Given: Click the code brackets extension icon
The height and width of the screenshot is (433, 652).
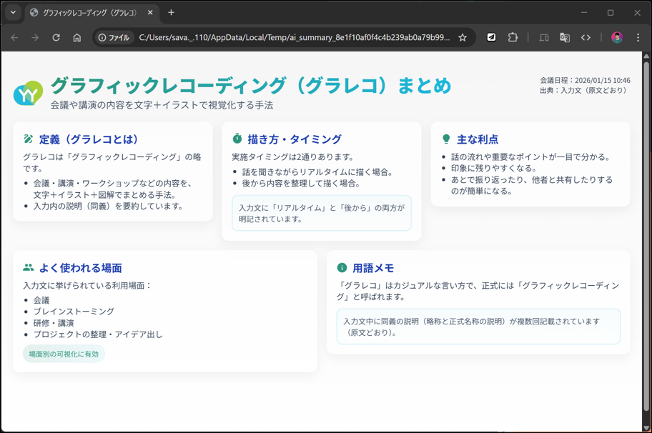Looking at the screenshot, I should (586, 37).
